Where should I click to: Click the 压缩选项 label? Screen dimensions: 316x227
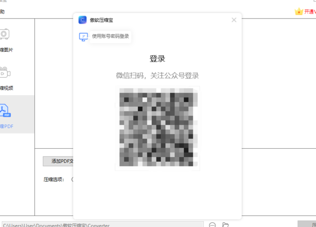tap(54, 179)
